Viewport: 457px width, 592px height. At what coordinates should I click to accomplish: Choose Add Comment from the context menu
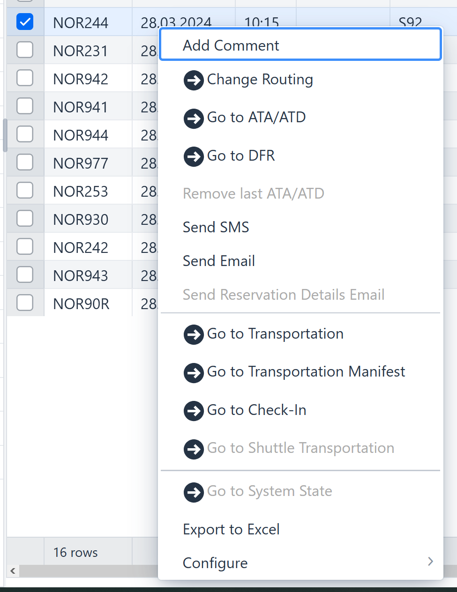(231, 45)
